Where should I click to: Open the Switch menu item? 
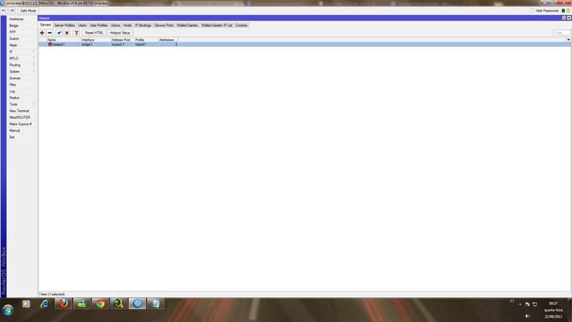22,39
